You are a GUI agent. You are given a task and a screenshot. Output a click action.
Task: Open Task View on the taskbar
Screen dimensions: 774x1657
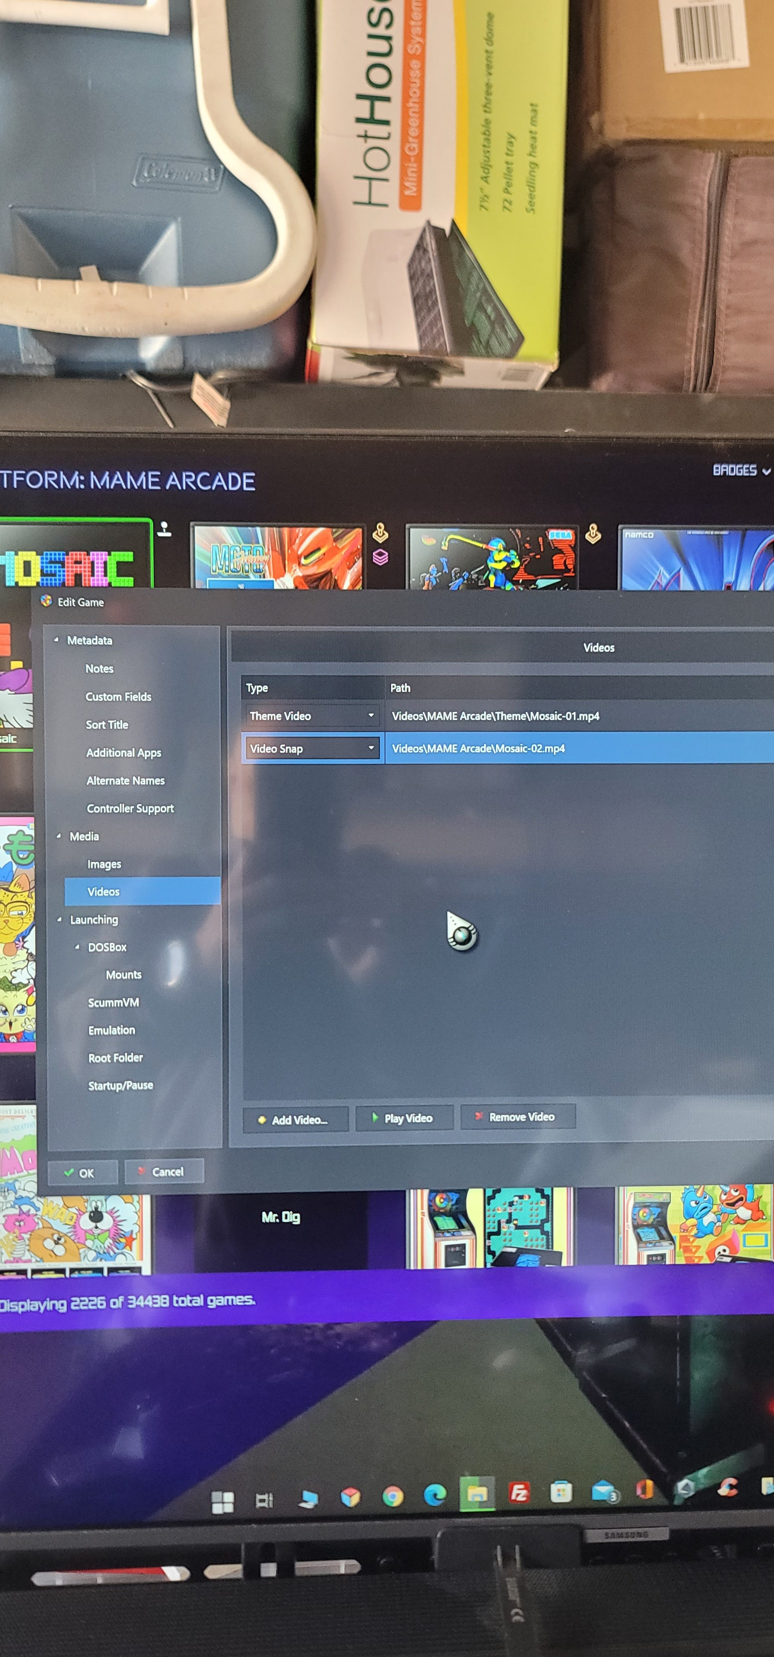[264, 1501]
